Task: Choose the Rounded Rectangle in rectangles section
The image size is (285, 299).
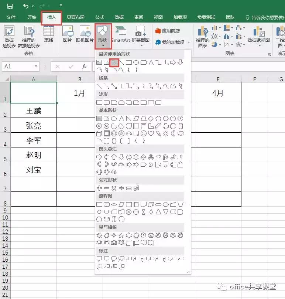Action: click(107, 102)
